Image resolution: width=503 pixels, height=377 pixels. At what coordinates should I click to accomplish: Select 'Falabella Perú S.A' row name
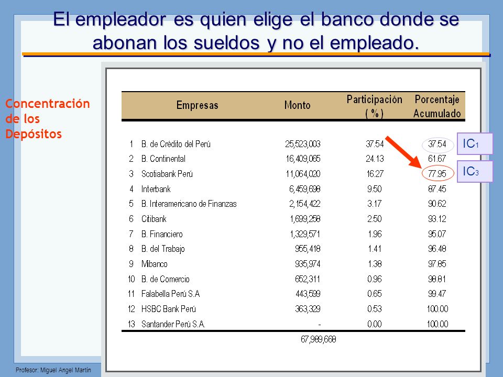171,294
